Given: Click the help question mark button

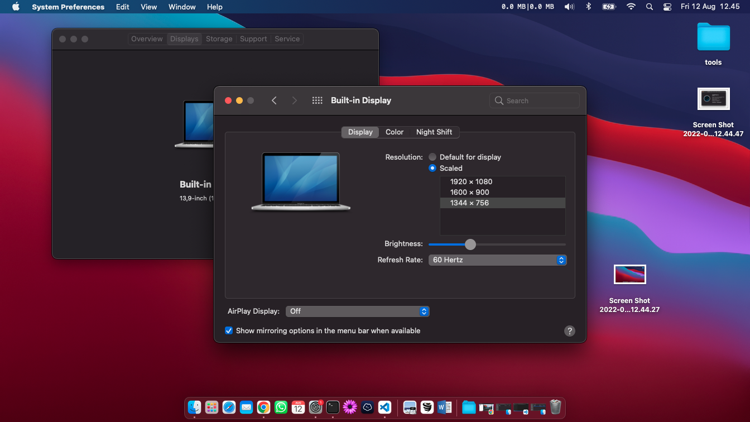Looking at the screenshot, I should coord(569,331).
